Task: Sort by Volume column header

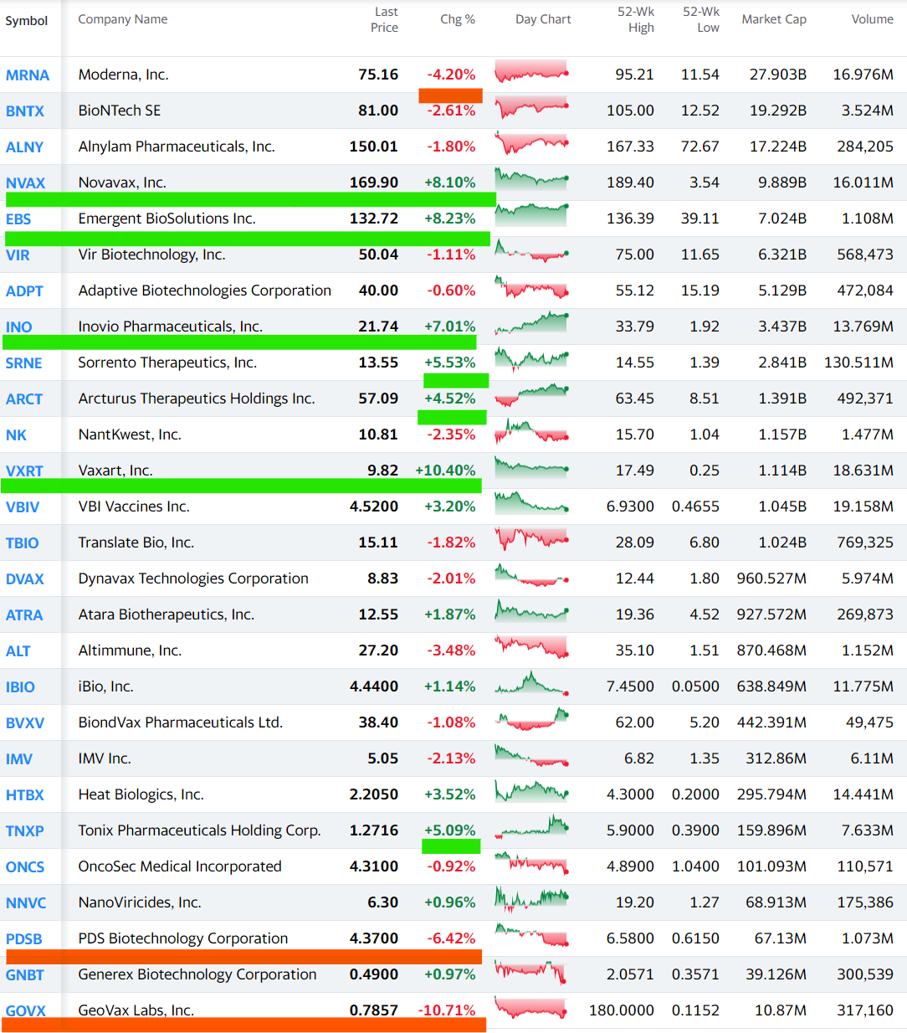Action: click(x=873, y=19)
